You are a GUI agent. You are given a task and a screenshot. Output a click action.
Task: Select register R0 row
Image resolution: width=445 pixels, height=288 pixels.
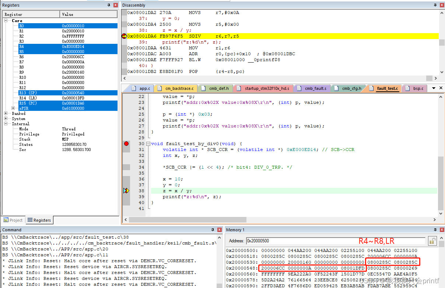(68, 26)
